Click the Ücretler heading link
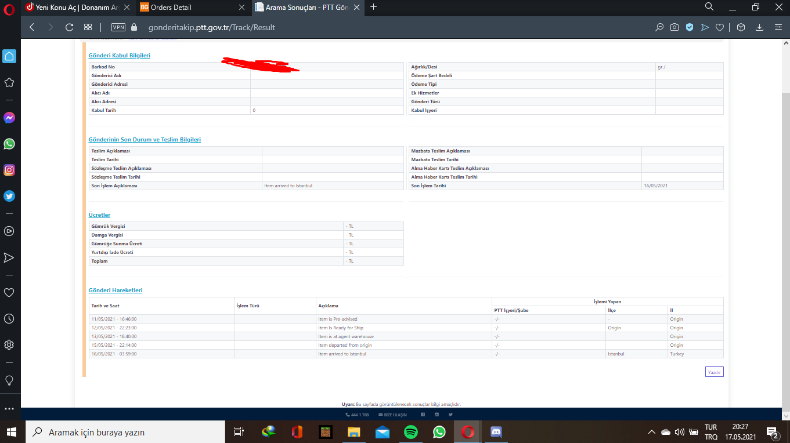The width and height of the screenshot is (790, 443). [99, 215]
